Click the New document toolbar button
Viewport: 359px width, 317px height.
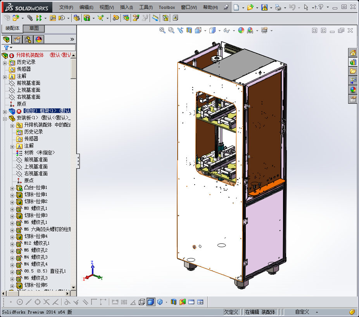click(236, 7)
